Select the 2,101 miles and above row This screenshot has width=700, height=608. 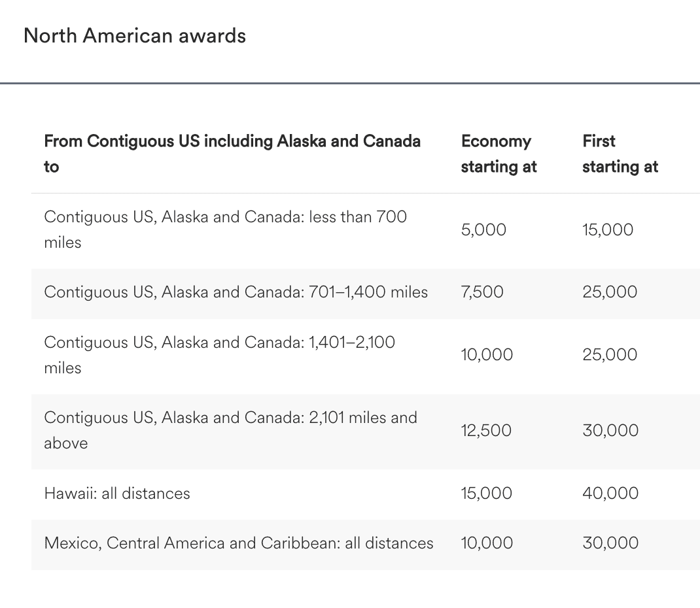[230, 430]
